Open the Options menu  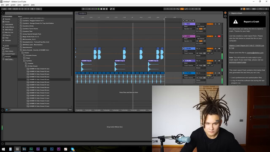tap(26, 5)
